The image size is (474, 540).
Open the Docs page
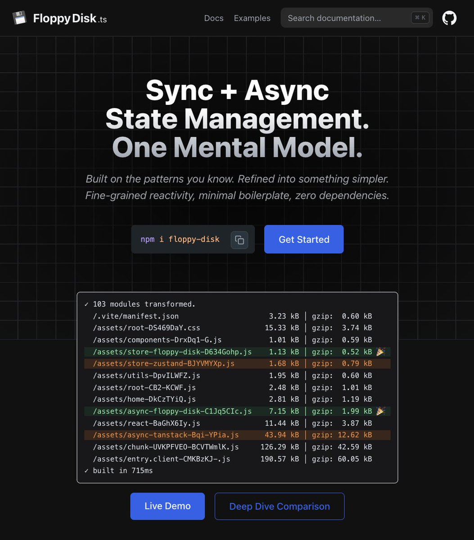coord(214,18)
